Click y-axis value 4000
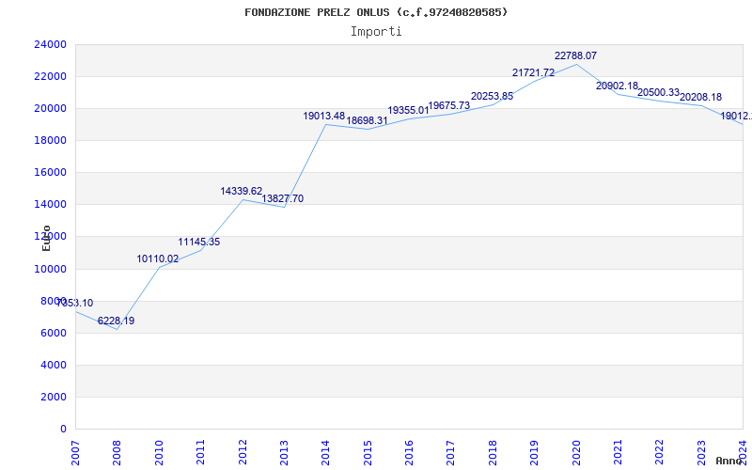 click(53, 366)
